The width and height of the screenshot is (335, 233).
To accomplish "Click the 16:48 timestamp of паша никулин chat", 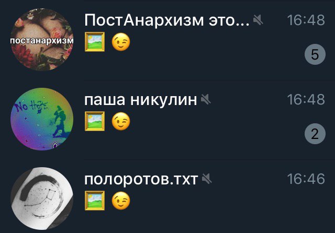I will tap(306, 100).
